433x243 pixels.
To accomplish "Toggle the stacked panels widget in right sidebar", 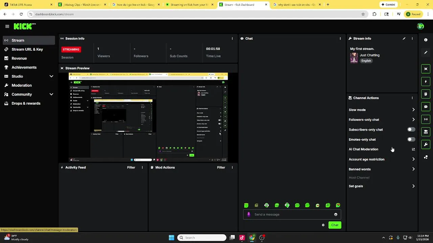I will (426, 132).
